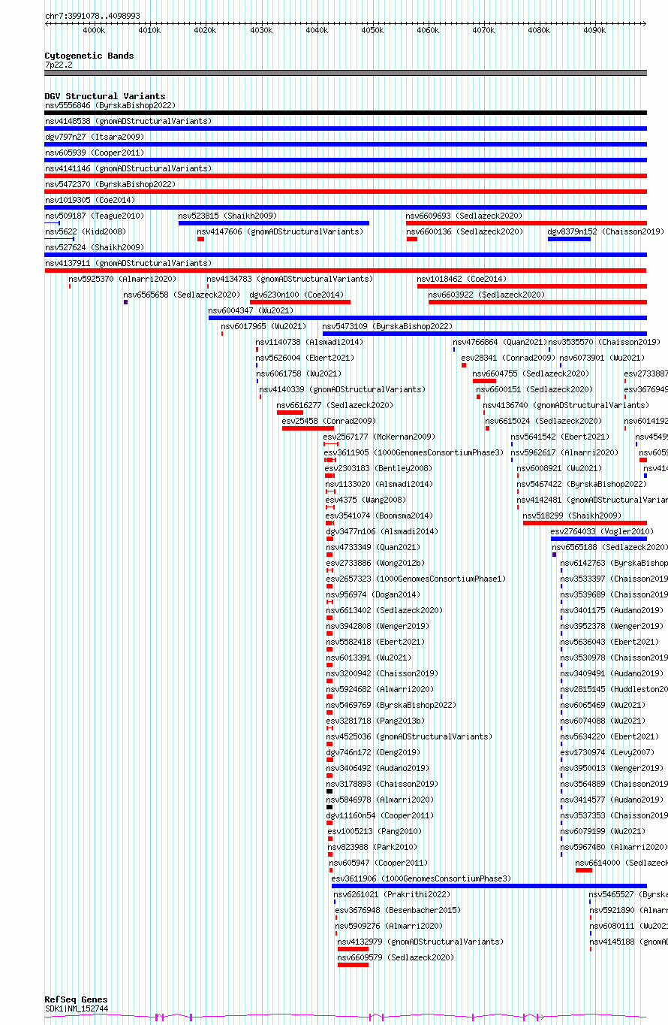
Task: Open dgv746n172 (Deng2019) variant
Action: pos(374,753)
